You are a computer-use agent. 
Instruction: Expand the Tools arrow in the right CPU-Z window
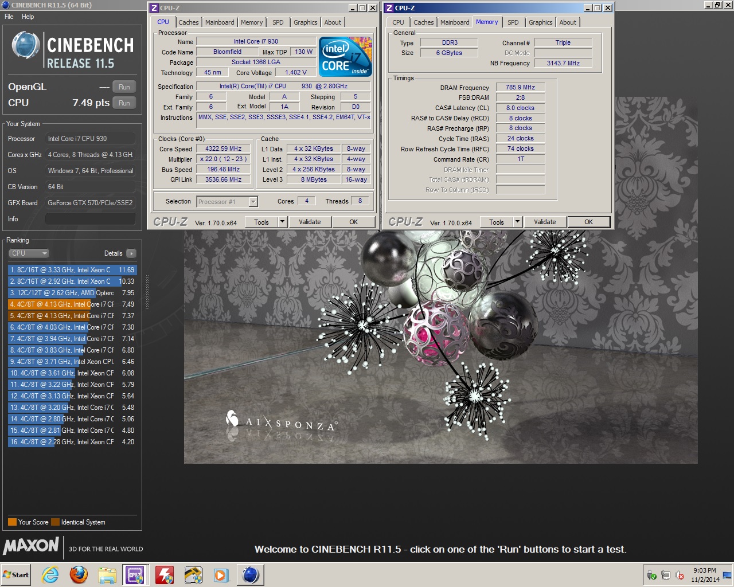(517, 222)
